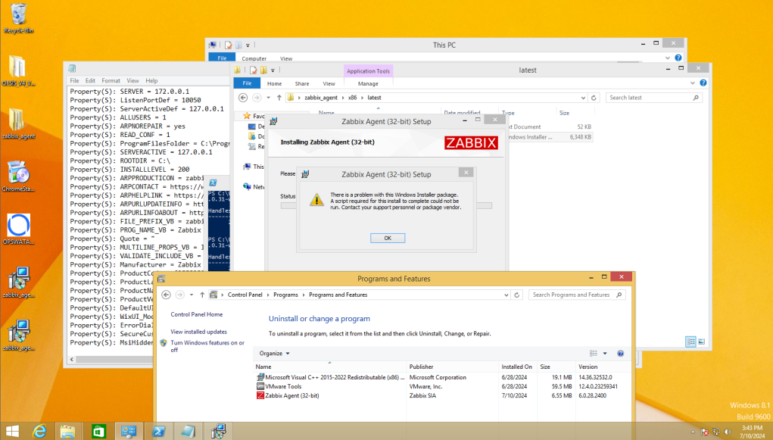
Task: Click the help icon in Programs and Features
Action: click(621, 354)
